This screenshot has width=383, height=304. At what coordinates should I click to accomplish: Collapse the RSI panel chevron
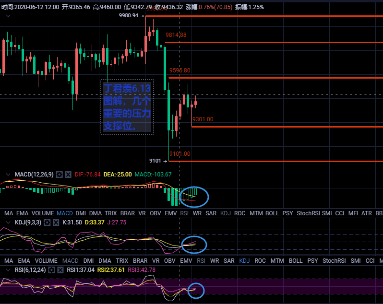click(8, 270)
